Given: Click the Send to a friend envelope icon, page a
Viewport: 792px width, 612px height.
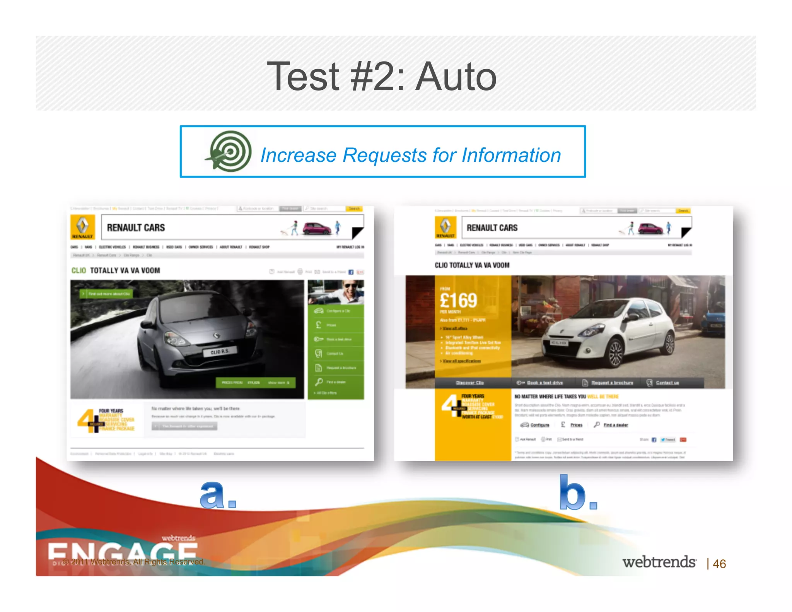Looking at the screenshot, I should point(317,272).
